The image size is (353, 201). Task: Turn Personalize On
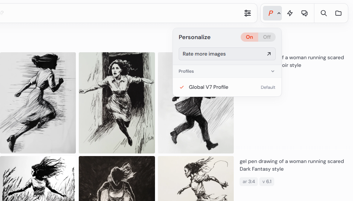pyautogui.click(x=249, y=37)
